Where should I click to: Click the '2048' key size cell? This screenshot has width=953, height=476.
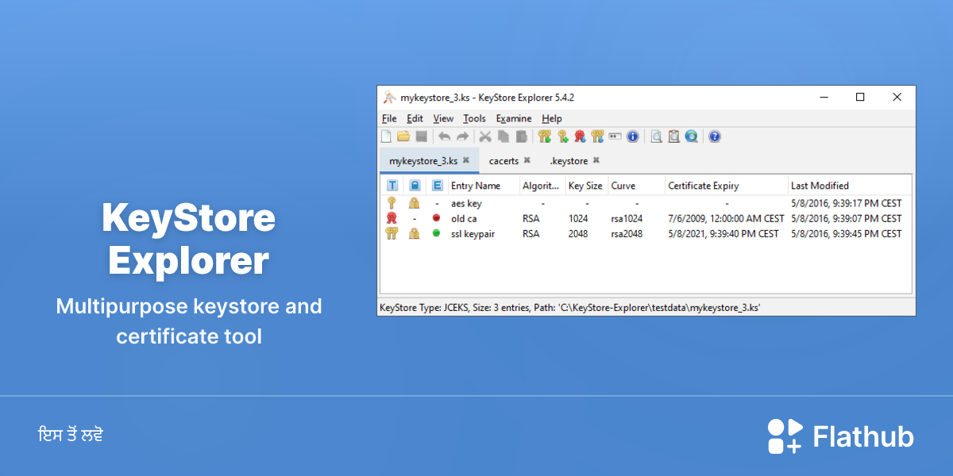click(x=578, y=233)
